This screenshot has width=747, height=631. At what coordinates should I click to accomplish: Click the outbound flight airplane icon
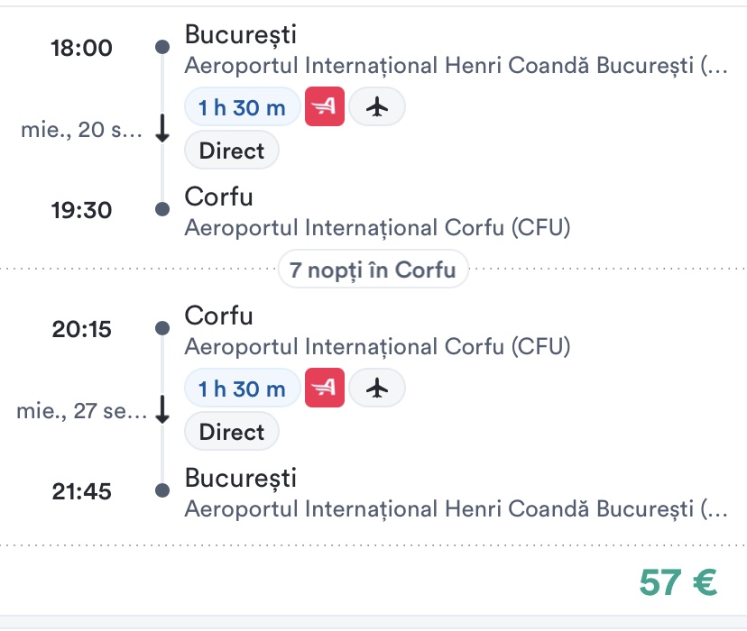coord(377,107)
